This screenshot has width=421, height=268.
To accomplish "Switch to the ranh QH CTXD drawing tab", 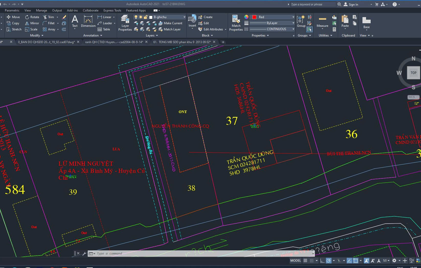I will (114, 42).
